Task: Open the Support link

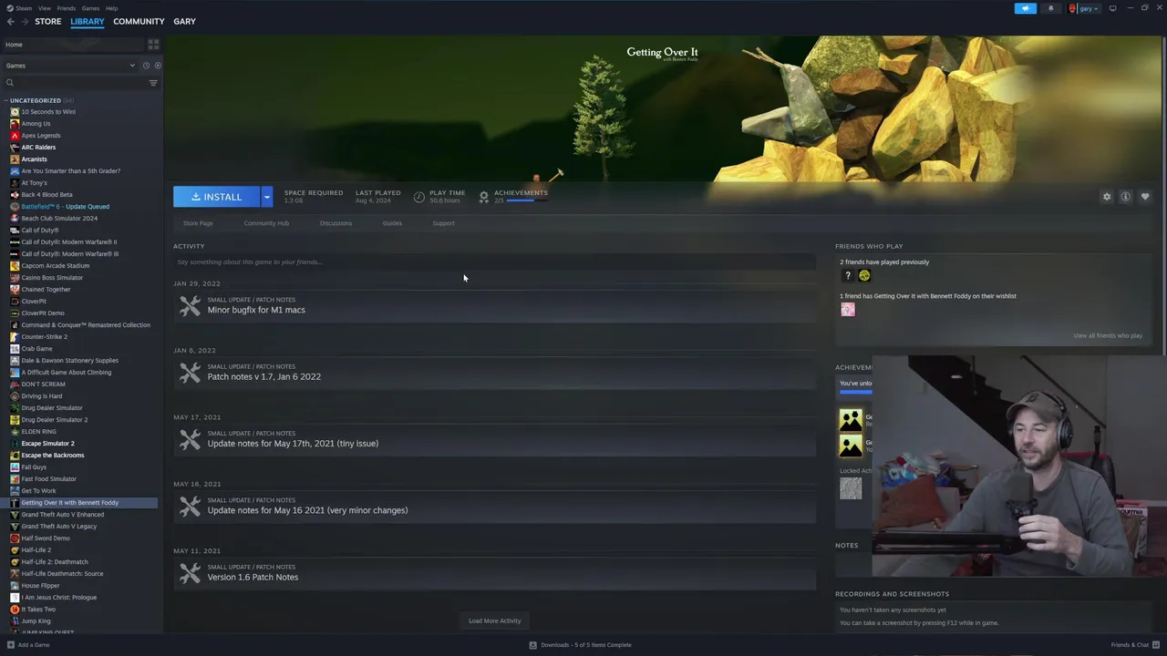Action: (x=443, y=223)
